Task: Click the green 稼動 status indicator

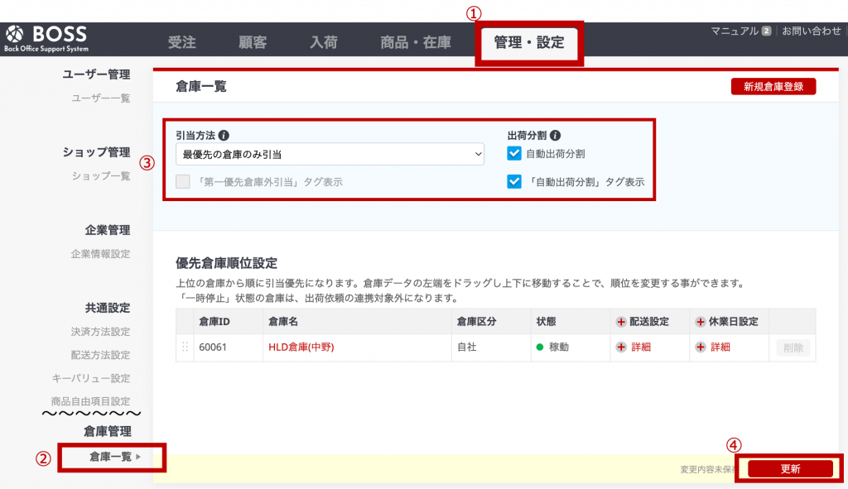Action: (x=540, y=346)
